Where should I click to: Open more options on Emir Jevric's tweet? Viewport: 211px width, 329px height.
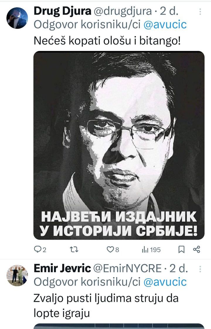click(200, 269)
